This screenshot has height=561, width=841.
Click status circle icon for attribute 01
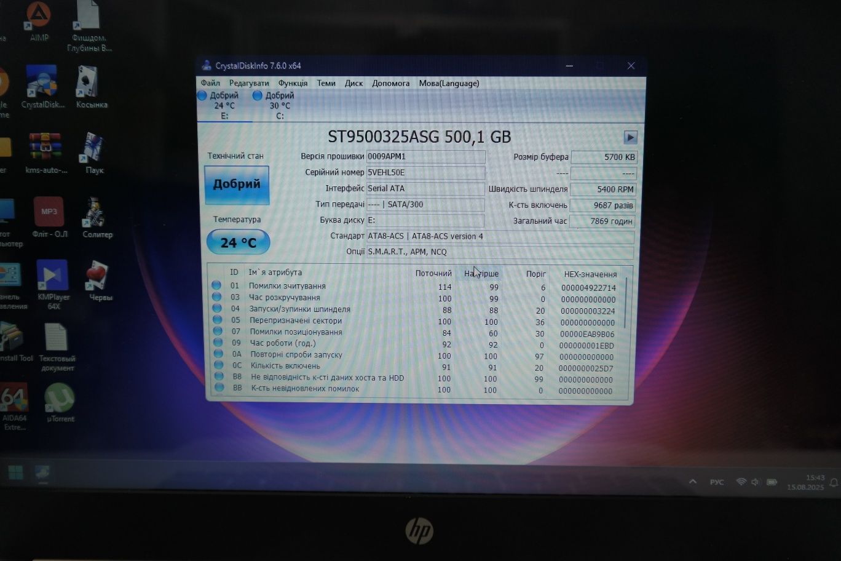coord(216,285)
